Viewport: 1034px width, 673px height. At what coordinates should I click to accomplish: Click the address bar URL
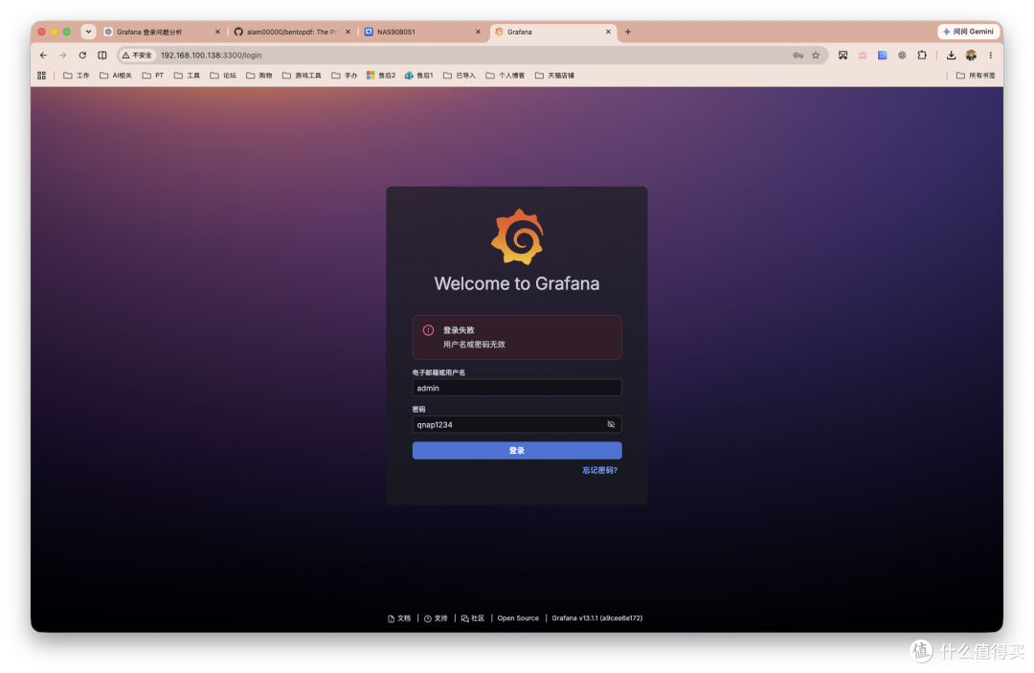point(211,56)
